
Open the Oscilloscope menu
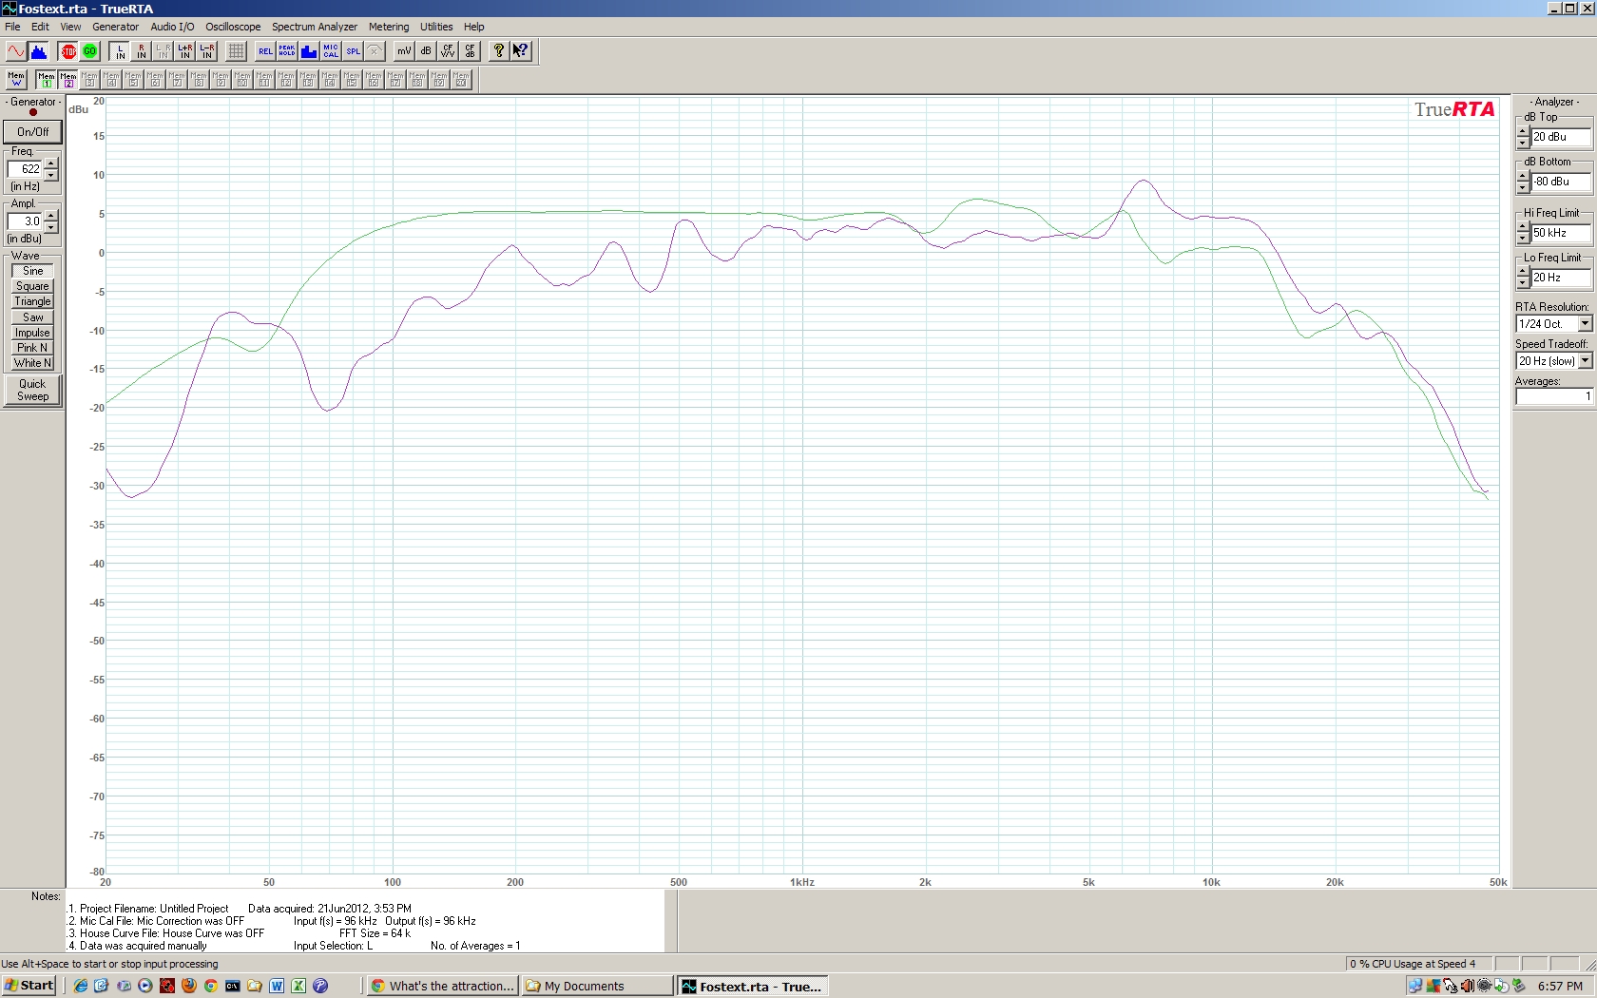click(x=233, y=27)
